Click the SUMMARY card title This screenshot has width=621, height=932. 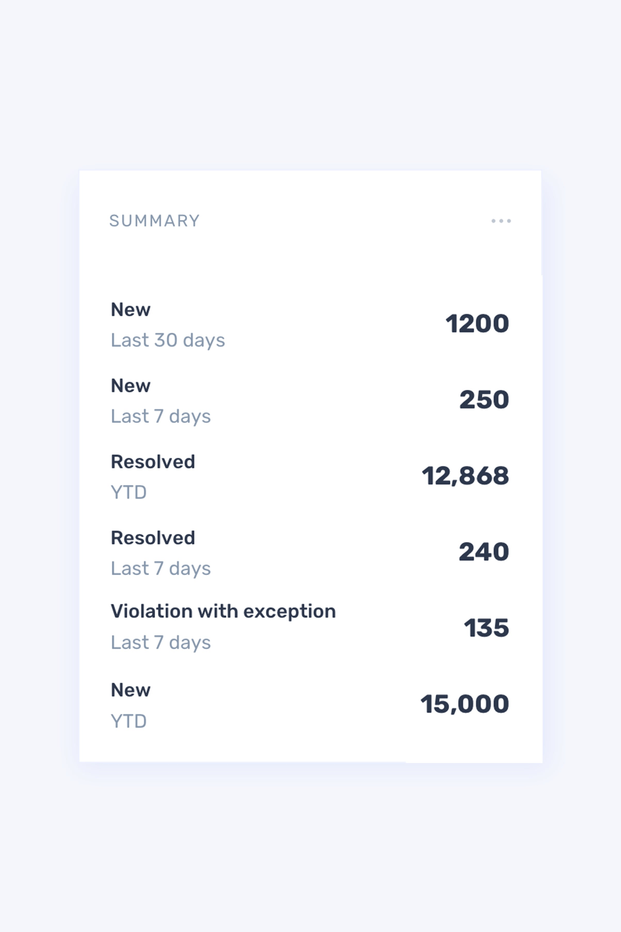(155, 221)
